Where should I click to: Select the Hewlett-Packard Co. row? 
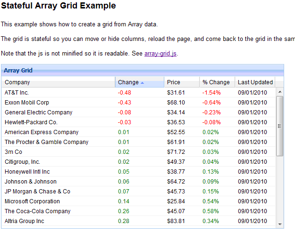point(138,122)
